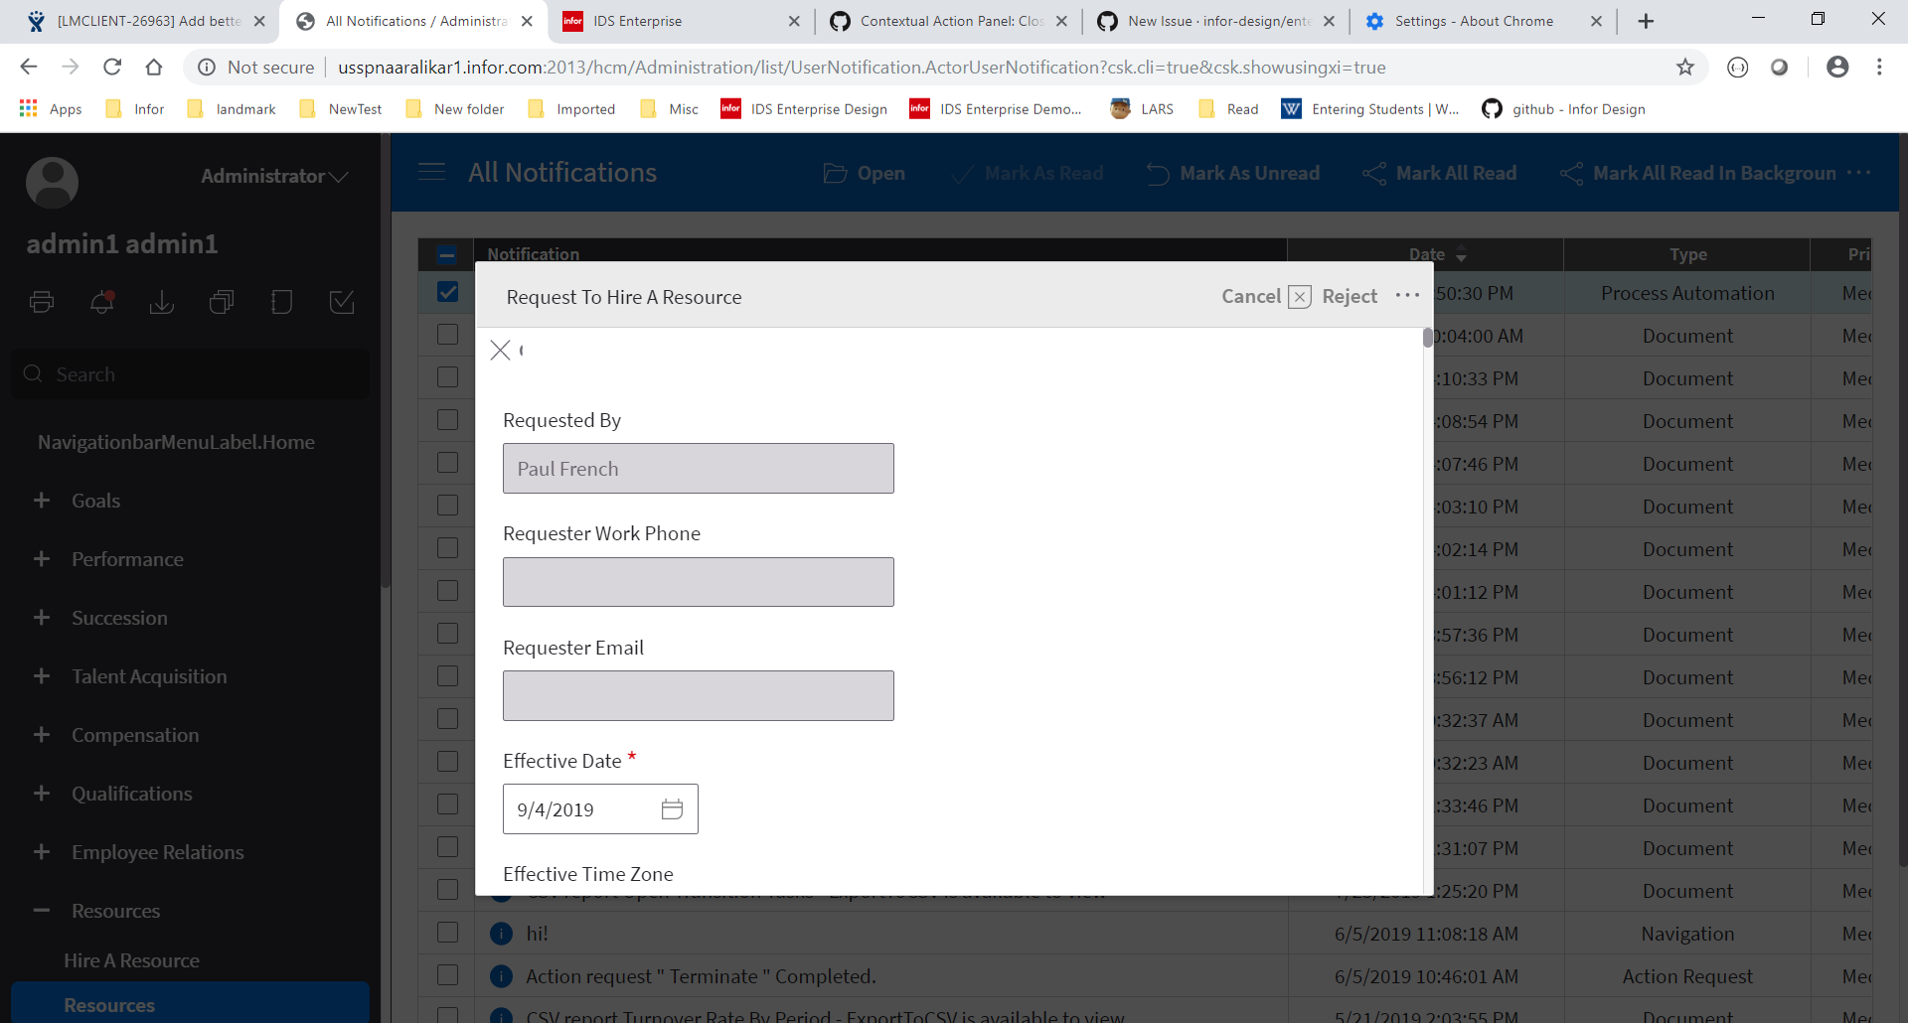1908x1023 pixels.
Task: Switch to Contextual Action Panel tab
Action: (949, 21)
